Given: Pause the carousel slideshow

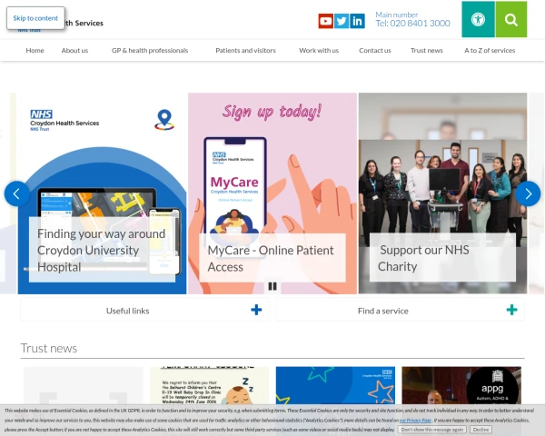Looking at the screenshot, I should [272, 286].
